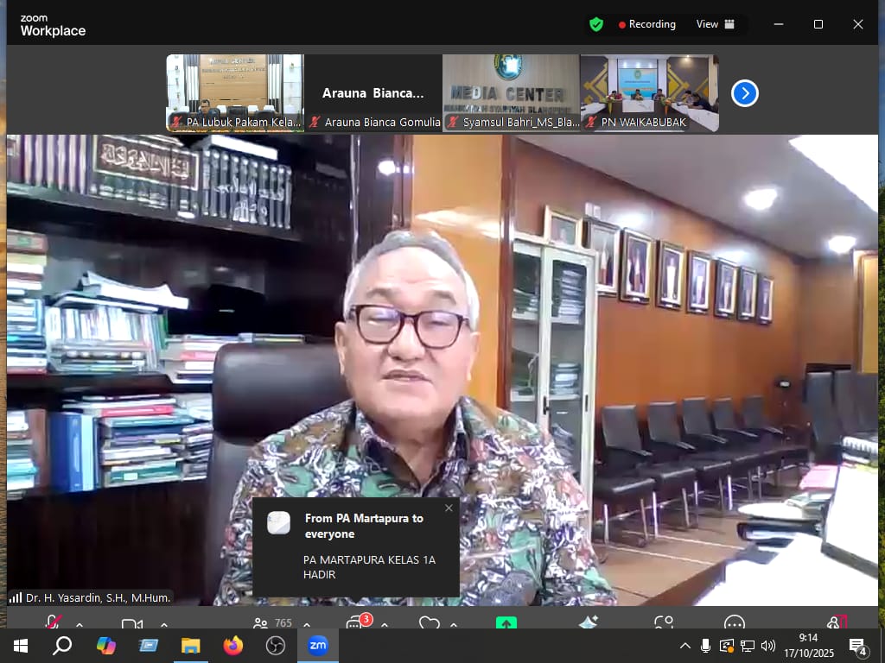Open the View layout menu
Screen dimensions: 885x663
(716, 24)
